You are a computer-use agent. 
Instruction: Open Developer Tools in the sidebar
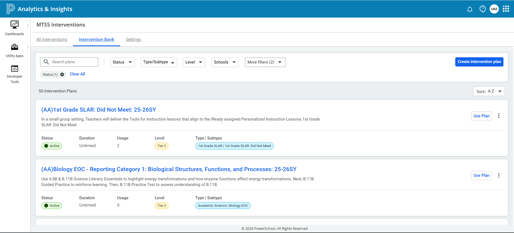coord(15,74)
